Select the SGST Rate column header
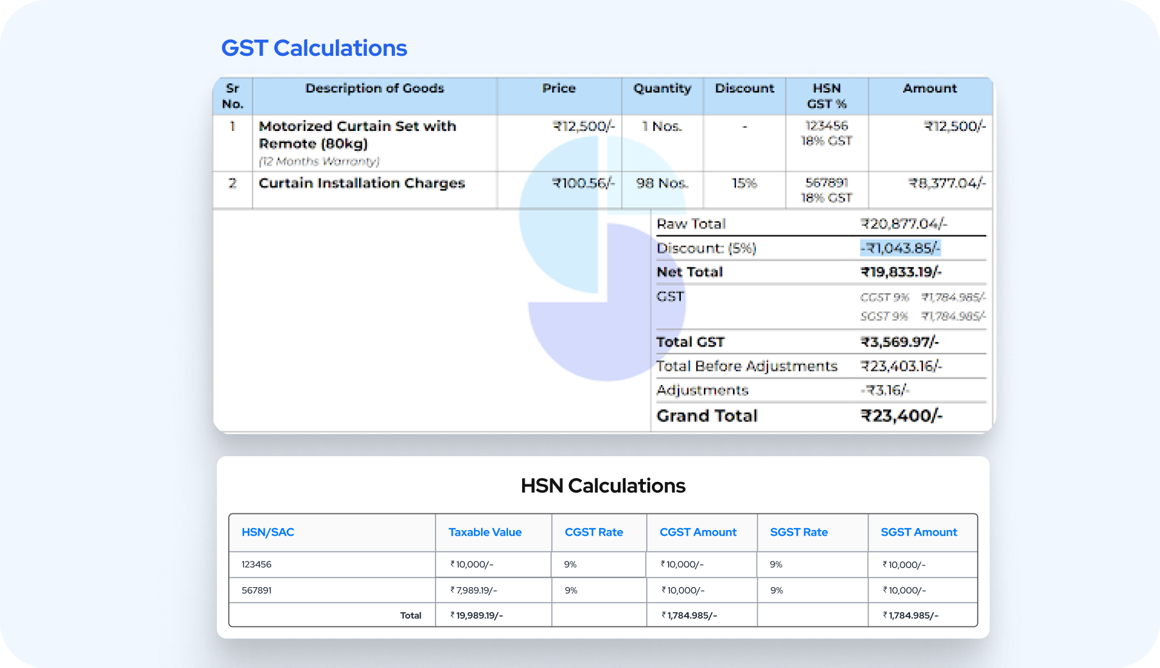Image resolution: width=1160 pixels, height=668 pixels. tap(798, 532)
